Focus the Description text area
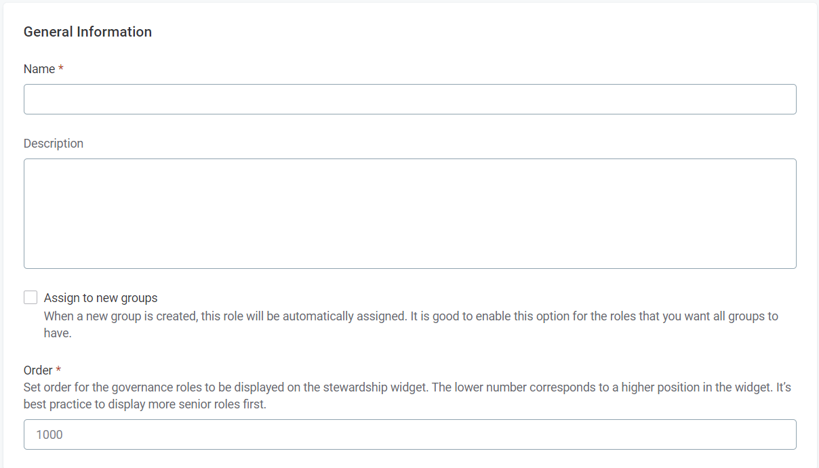 tap(410, 213)
